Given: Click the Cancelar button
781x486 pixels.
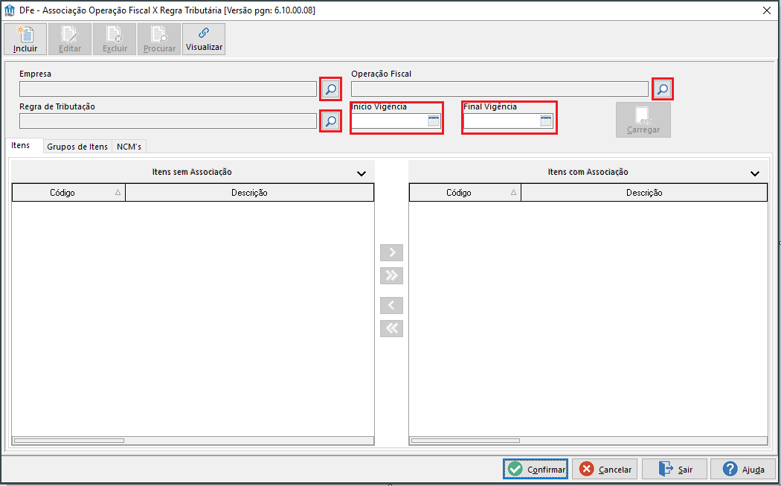Looking at the screenshot, I should (x=605, y=469).
